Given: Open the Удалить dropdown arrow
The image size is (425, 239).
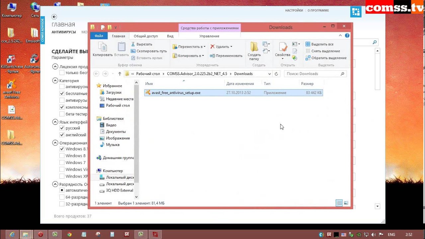Looking at the screenshot, I should pyautogui.click(x=231, y=47).
